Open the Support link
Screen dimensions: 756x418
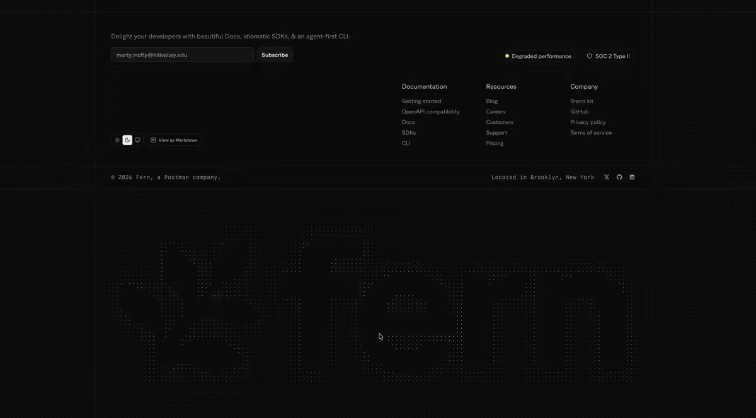(496, 133)
